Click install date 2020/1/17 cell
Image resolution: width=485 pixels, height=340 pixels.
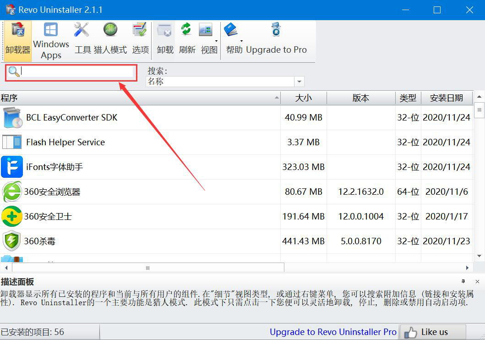click(x=447, y=217)
